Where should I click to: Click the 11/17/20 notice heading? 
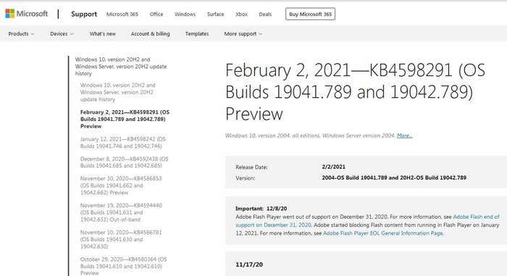tap(249, 264)
